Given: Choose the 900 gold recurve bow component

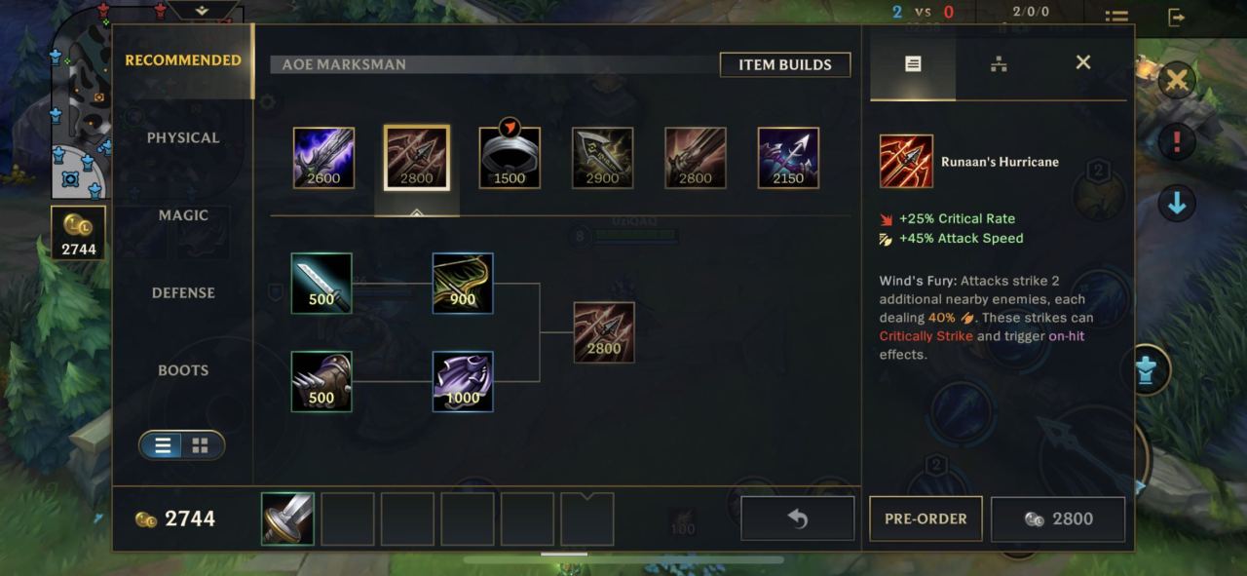Looking at the screenshot, I should pyautogui.click(x=463, y=284).
